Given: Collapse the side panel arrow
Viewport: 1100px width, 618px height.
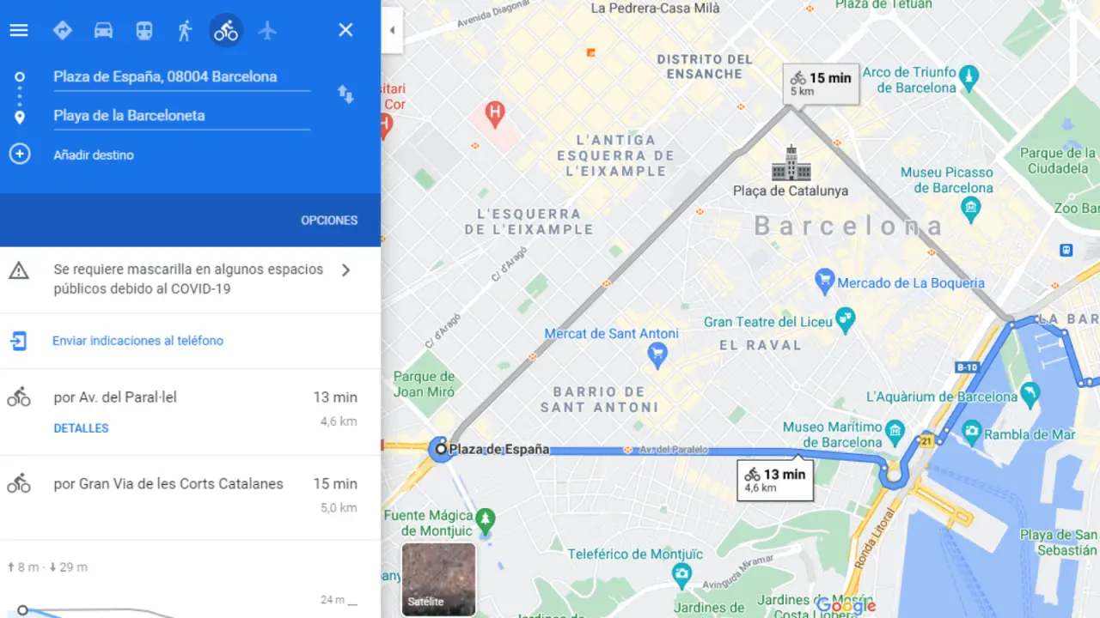Looking at the screenshot, I should point(392,30).
